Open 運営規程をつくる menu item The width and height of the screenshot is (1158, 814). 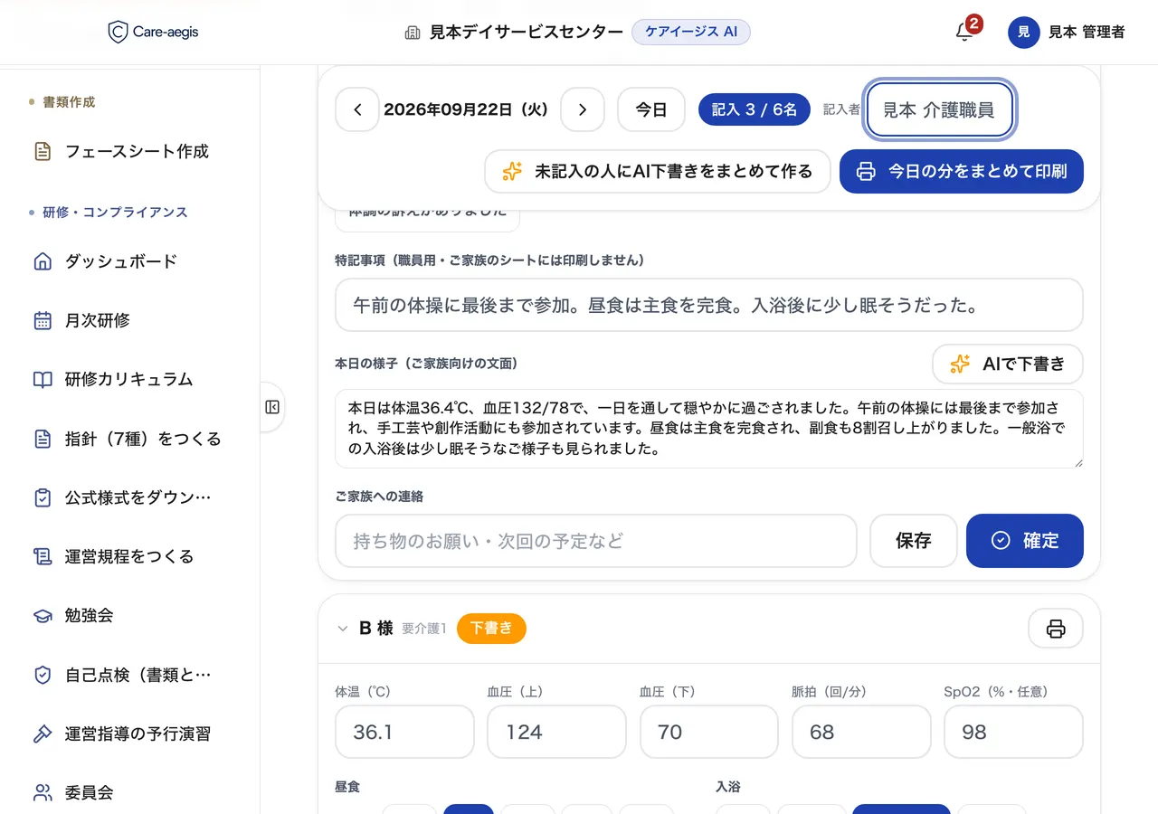pyautogui.click(x=130, y=556)
